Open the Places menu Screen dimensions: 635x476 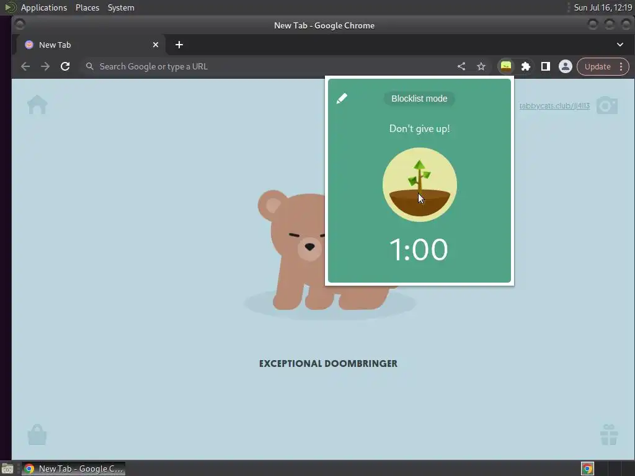tap(87, 7)
